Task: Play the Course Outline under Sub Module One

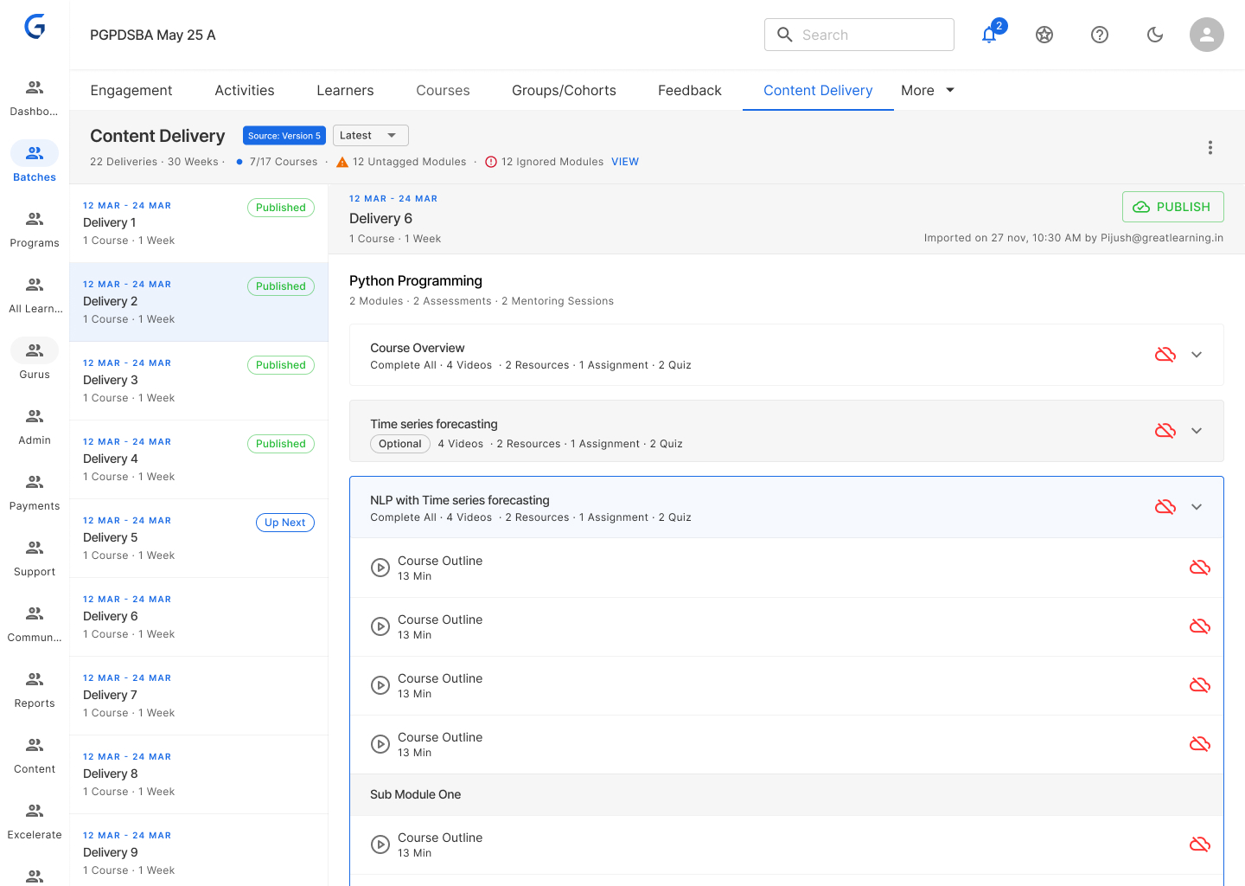Action: pyautogui.click(x=380, y=844)
